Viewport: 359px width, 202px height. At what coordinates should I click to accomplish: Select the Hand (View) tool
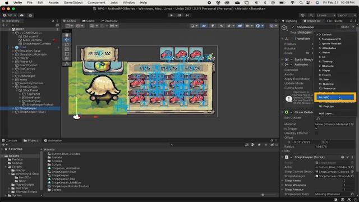pos(67,35)
